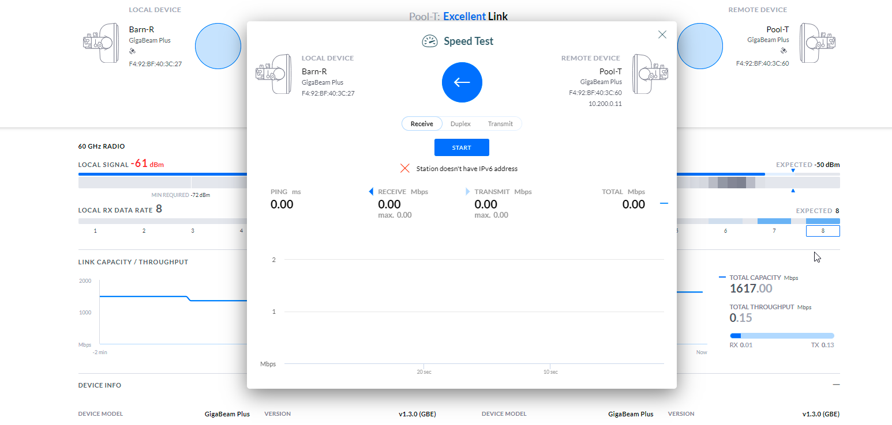Click the Receive max. 0.00 text
Viewport: 892px width, 425px height.
click(x=395, y=215)
